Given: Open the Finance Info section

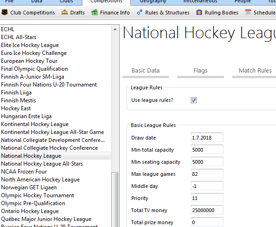Looking at the screenshot, I should pos(115,13).
